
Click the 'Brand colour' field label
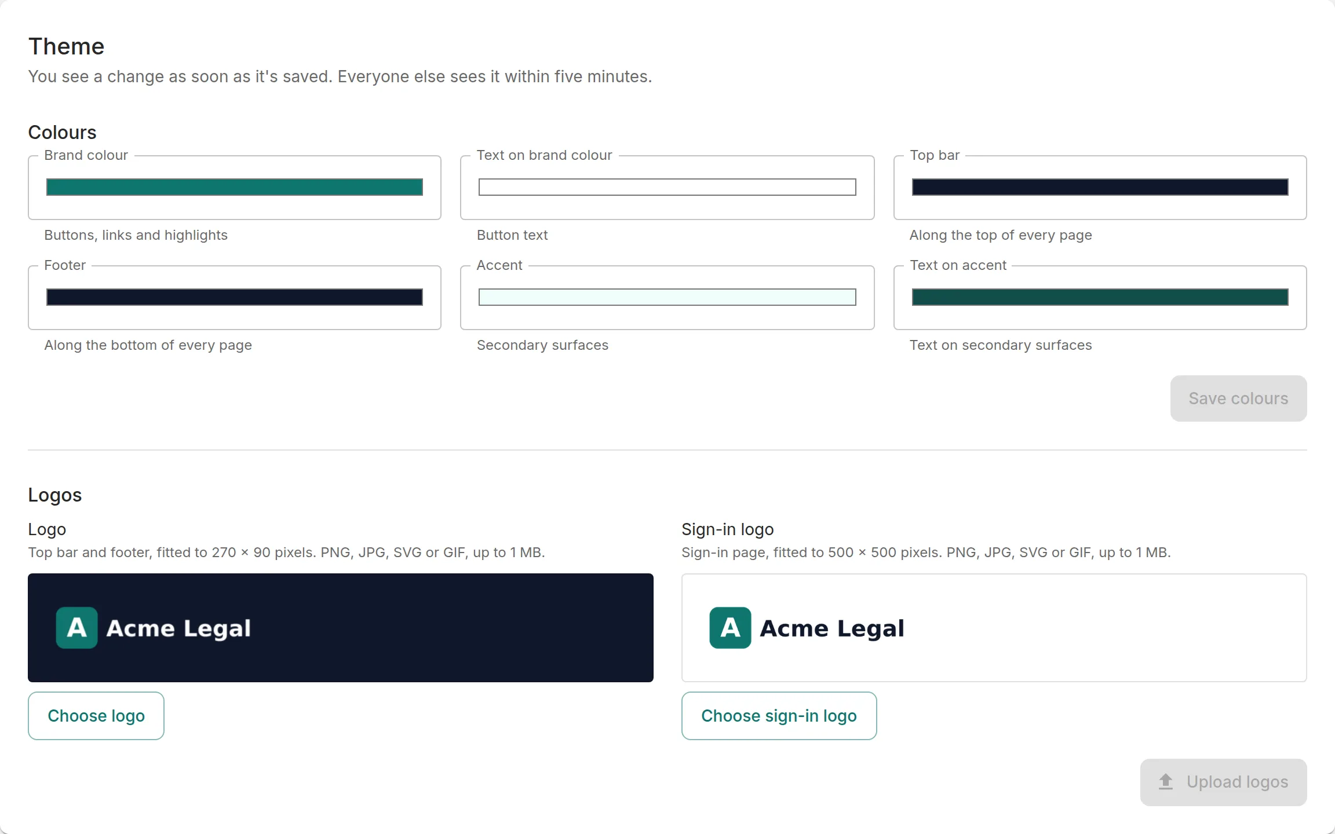tap(86, 155)
